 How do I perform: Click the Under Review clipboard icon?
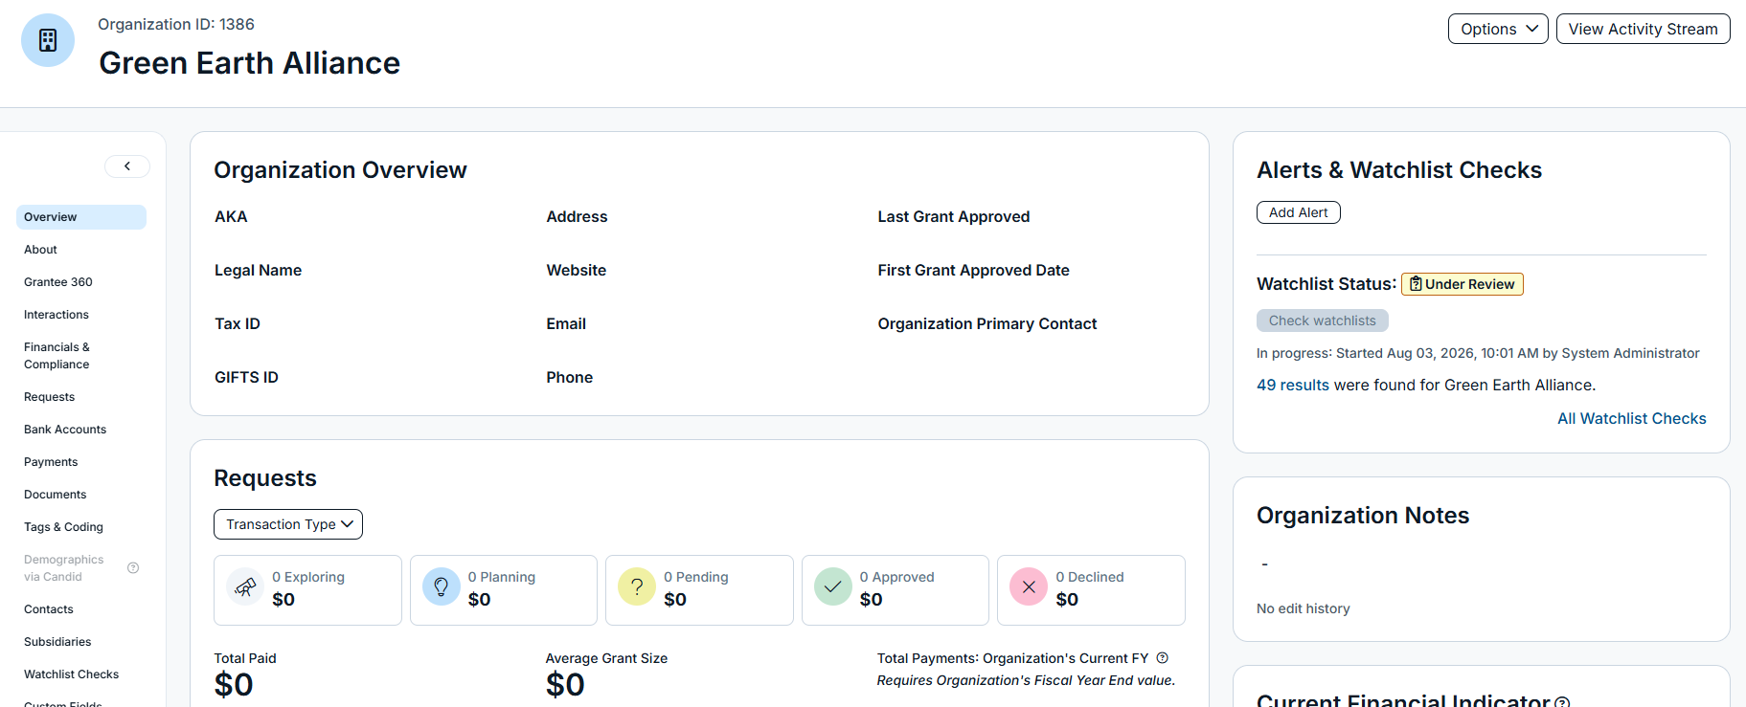pos(1416,284)
